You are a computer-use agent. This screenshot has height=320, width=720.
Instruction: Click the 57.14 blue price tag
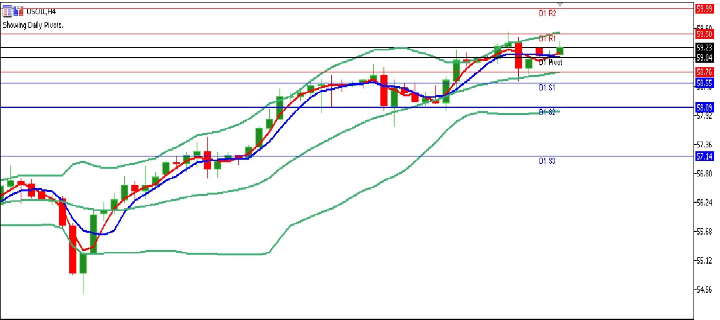(x=704, y=156)
